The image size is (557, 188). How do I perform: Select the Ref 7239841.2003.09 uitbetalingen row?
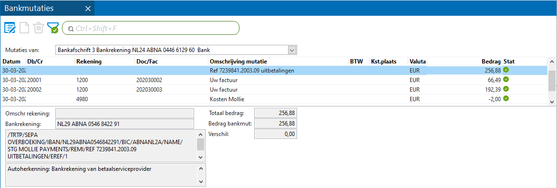tap(274, 70)
